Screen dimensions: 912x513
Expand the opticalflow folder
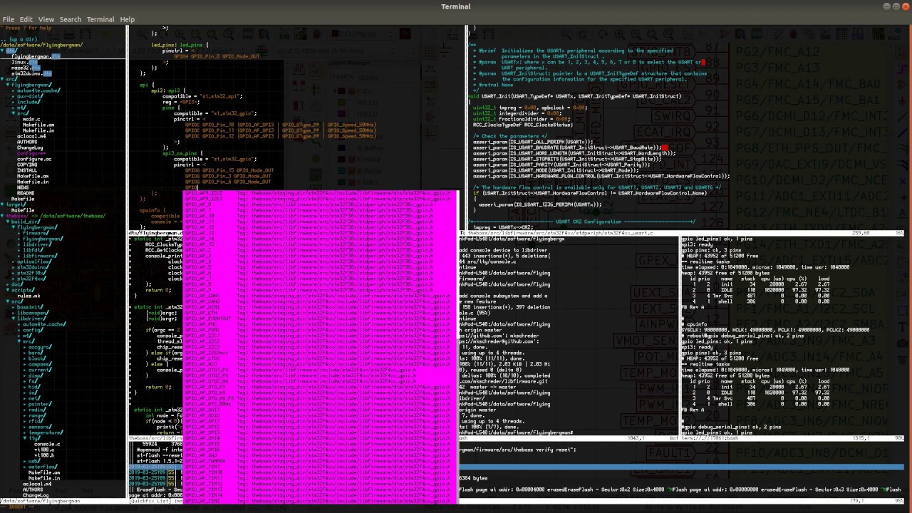(x=33, y=261)
